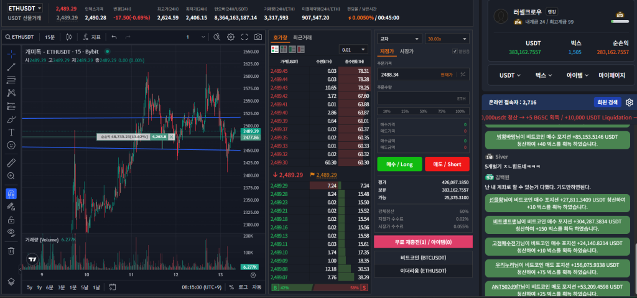637x298 pixels.
Task: Toggle the order confirmation checkbox
Action: [455, 52]
